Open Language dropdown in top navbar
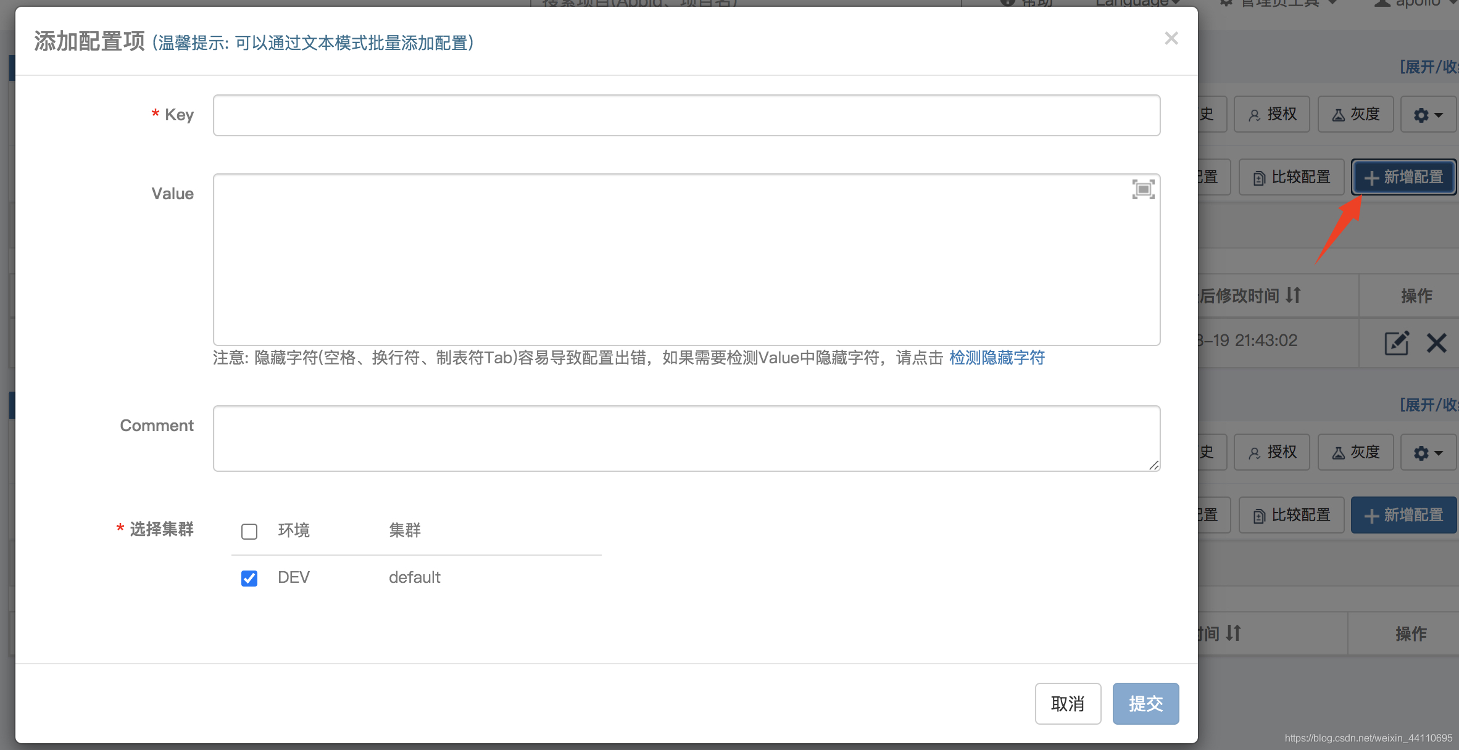The height and width of the screenshot is (750, 1459). point(1137,3)
